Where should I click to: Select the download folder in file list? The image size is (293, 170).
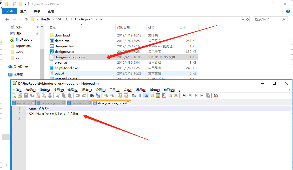62,35
